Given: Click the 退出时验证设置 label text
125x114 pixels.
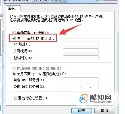Looking at the screenshot, I should tap(32, 98).
